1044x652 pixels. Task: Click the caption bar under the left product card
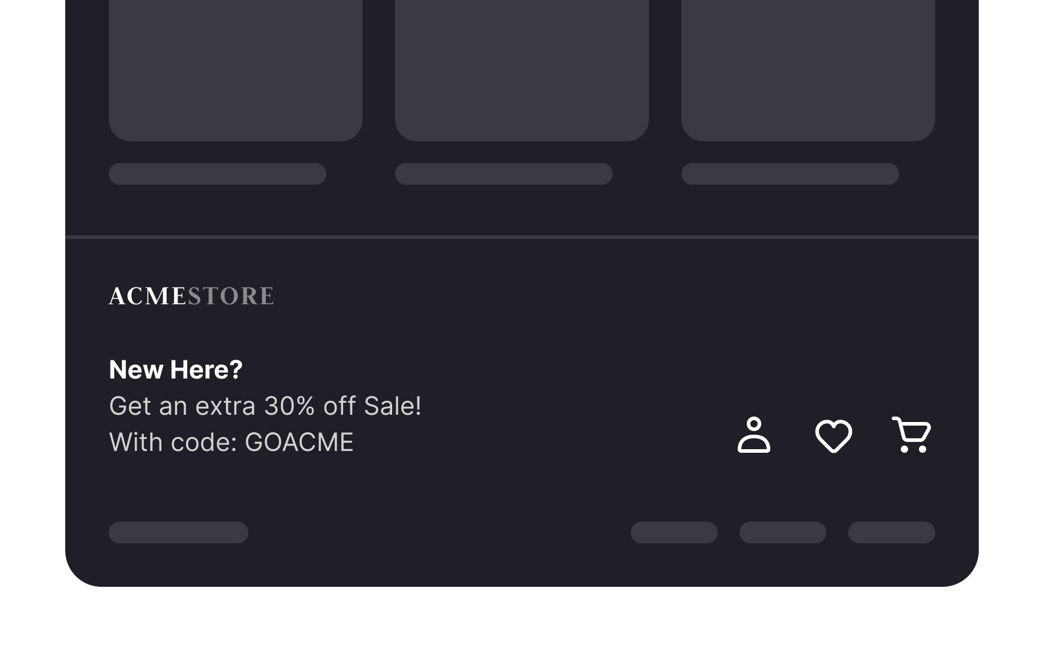[x=216, y=173]
